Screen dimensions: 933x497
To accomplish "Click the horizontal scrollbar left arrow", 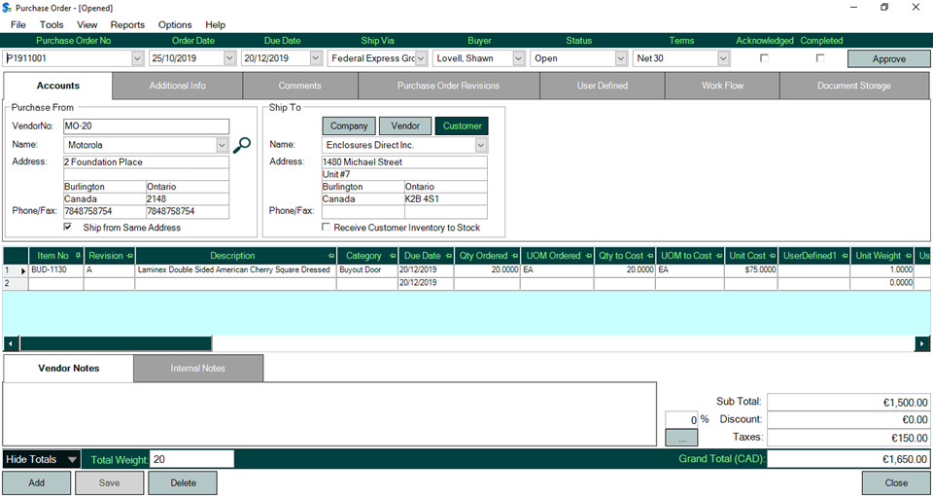I will [x=11, y=343].
